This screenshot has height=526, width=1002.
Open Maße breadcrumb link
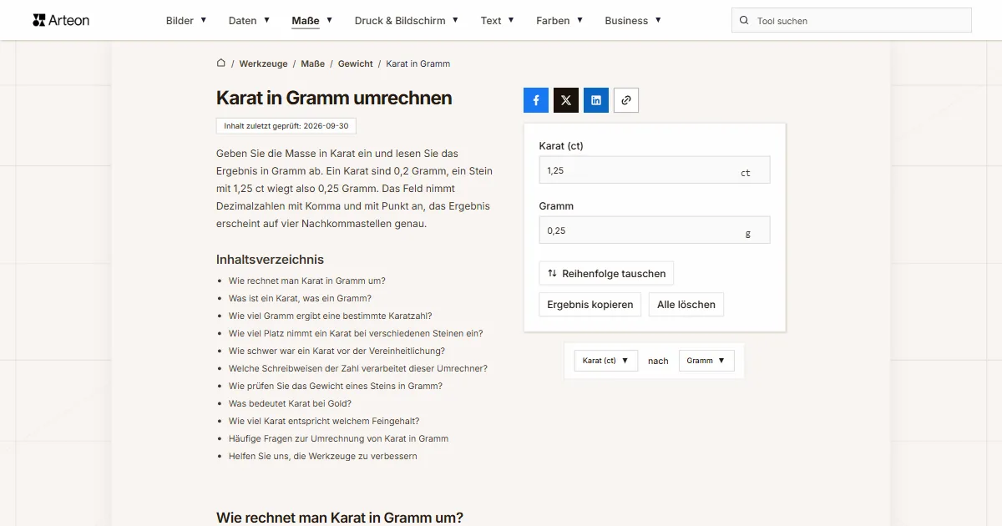313,63
